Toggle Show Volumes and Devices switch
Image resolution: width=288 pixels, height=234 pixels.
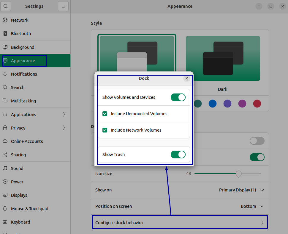[178, 97]
